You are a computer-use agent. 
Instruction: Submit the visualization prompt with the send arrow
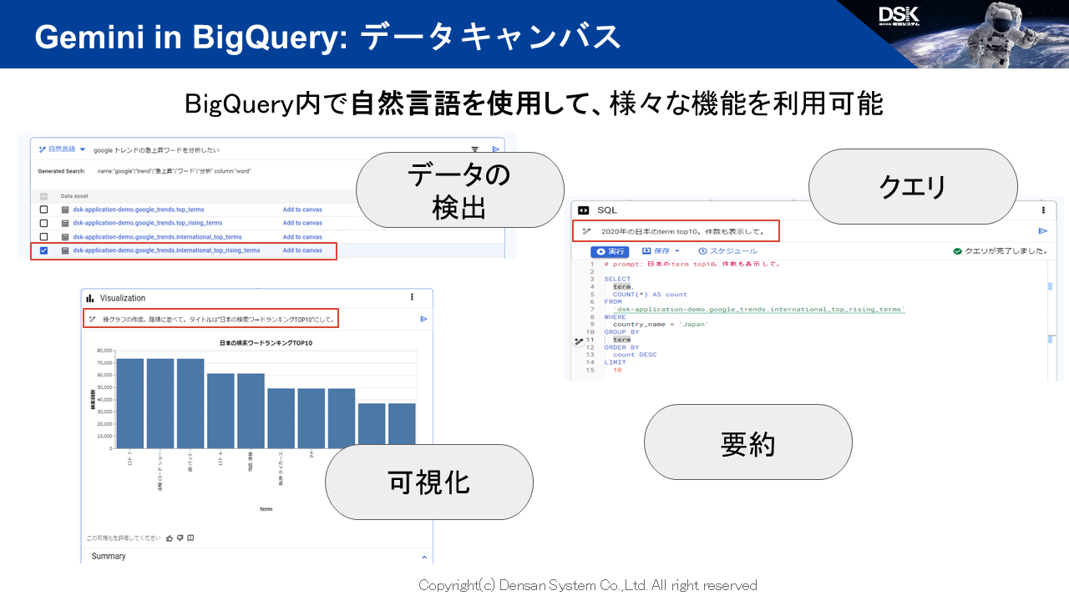423,319
